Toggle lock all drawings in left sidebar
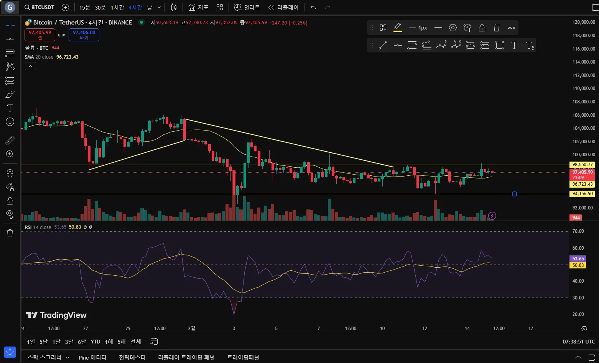Image resolution: width=599 pixels, height=363 pixels. (10, 201)
